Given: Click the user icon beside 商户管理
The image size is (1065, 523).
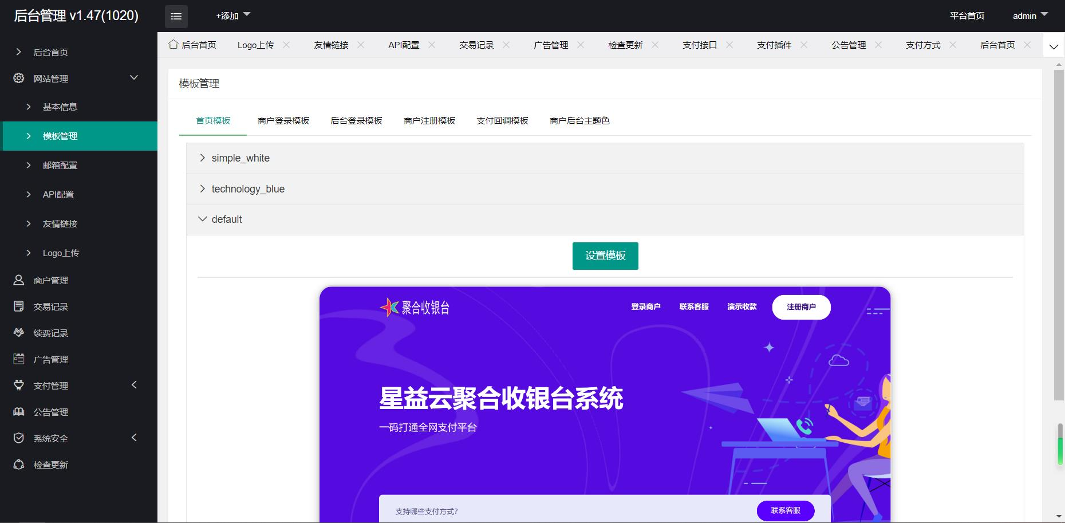Looking at the screenshot, I should (19, 280).
